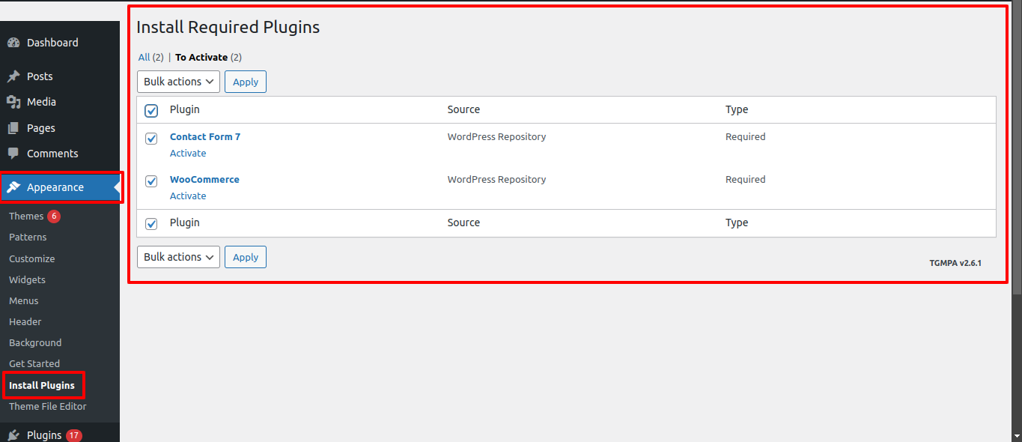Open the top Bulk actions dropdown
Screen dimensions: 1022x442
pyautogui.click(x=178, y=82)
